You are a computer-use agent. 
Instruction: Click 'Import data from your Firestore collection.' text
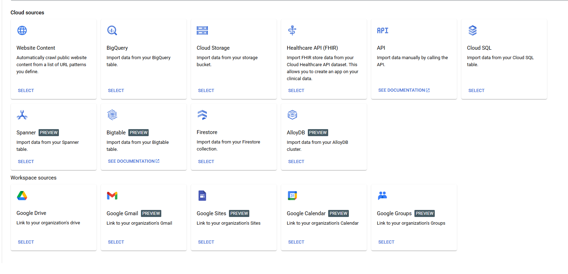coord(228,146)
